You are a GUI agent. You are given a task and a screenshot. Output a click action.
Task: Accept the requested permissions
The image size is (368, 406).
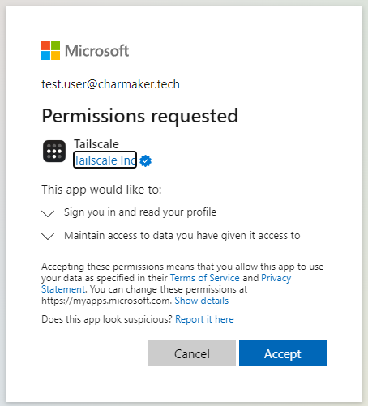(x=283, y=353)
